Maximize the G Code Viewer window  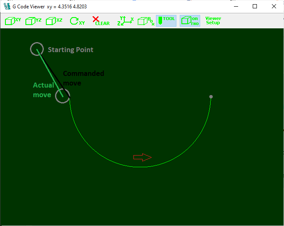click(x=255, y=7)
